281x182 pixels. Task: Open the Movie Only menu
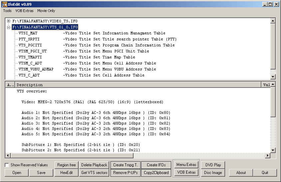click(46, 11)
